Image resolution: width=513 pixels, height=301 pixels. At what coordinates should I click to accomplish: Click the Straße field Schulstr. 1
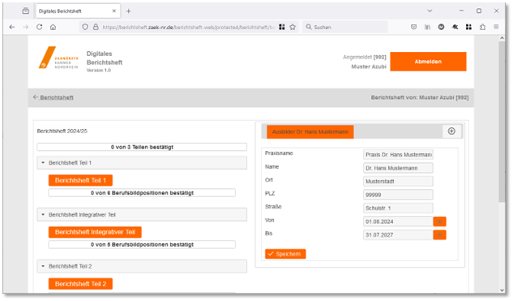398,209
